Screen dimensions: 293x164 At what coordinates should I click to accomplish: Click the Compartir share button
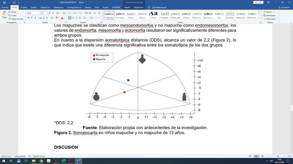tap(284, 8)
